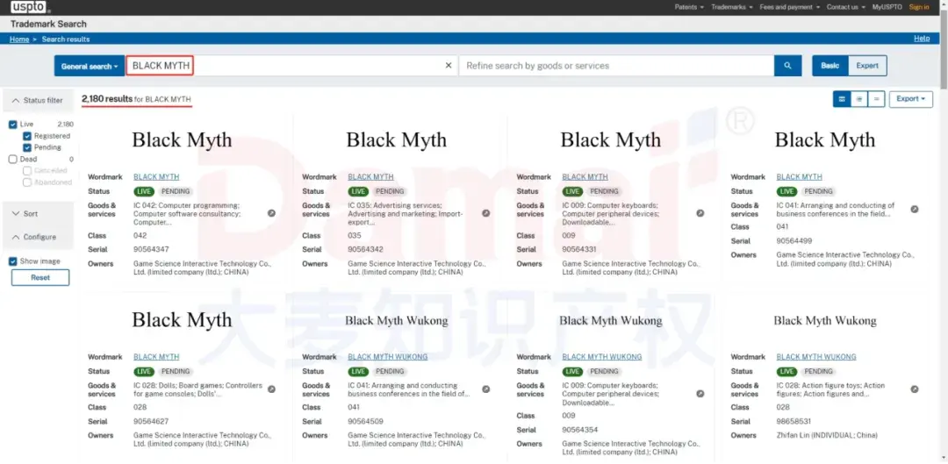Image resolution: width=948 pixels, height=464 pixels.
Task: Click the Sign in link
Action: [919, 7]
